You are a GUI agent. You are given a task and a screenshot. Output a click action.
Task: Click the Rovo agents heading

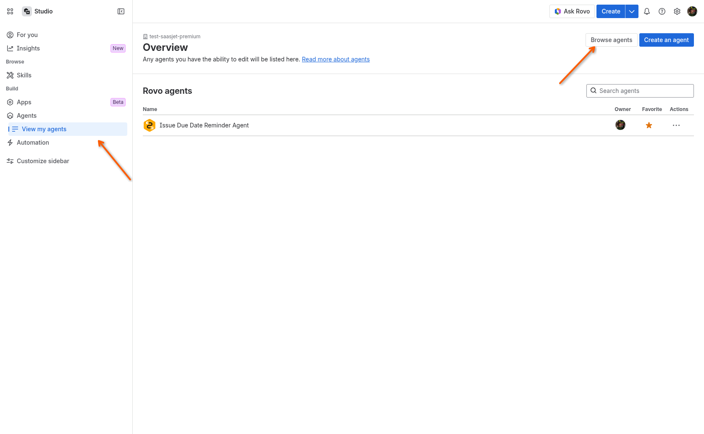pyautogui.click(x=168, y=91)
